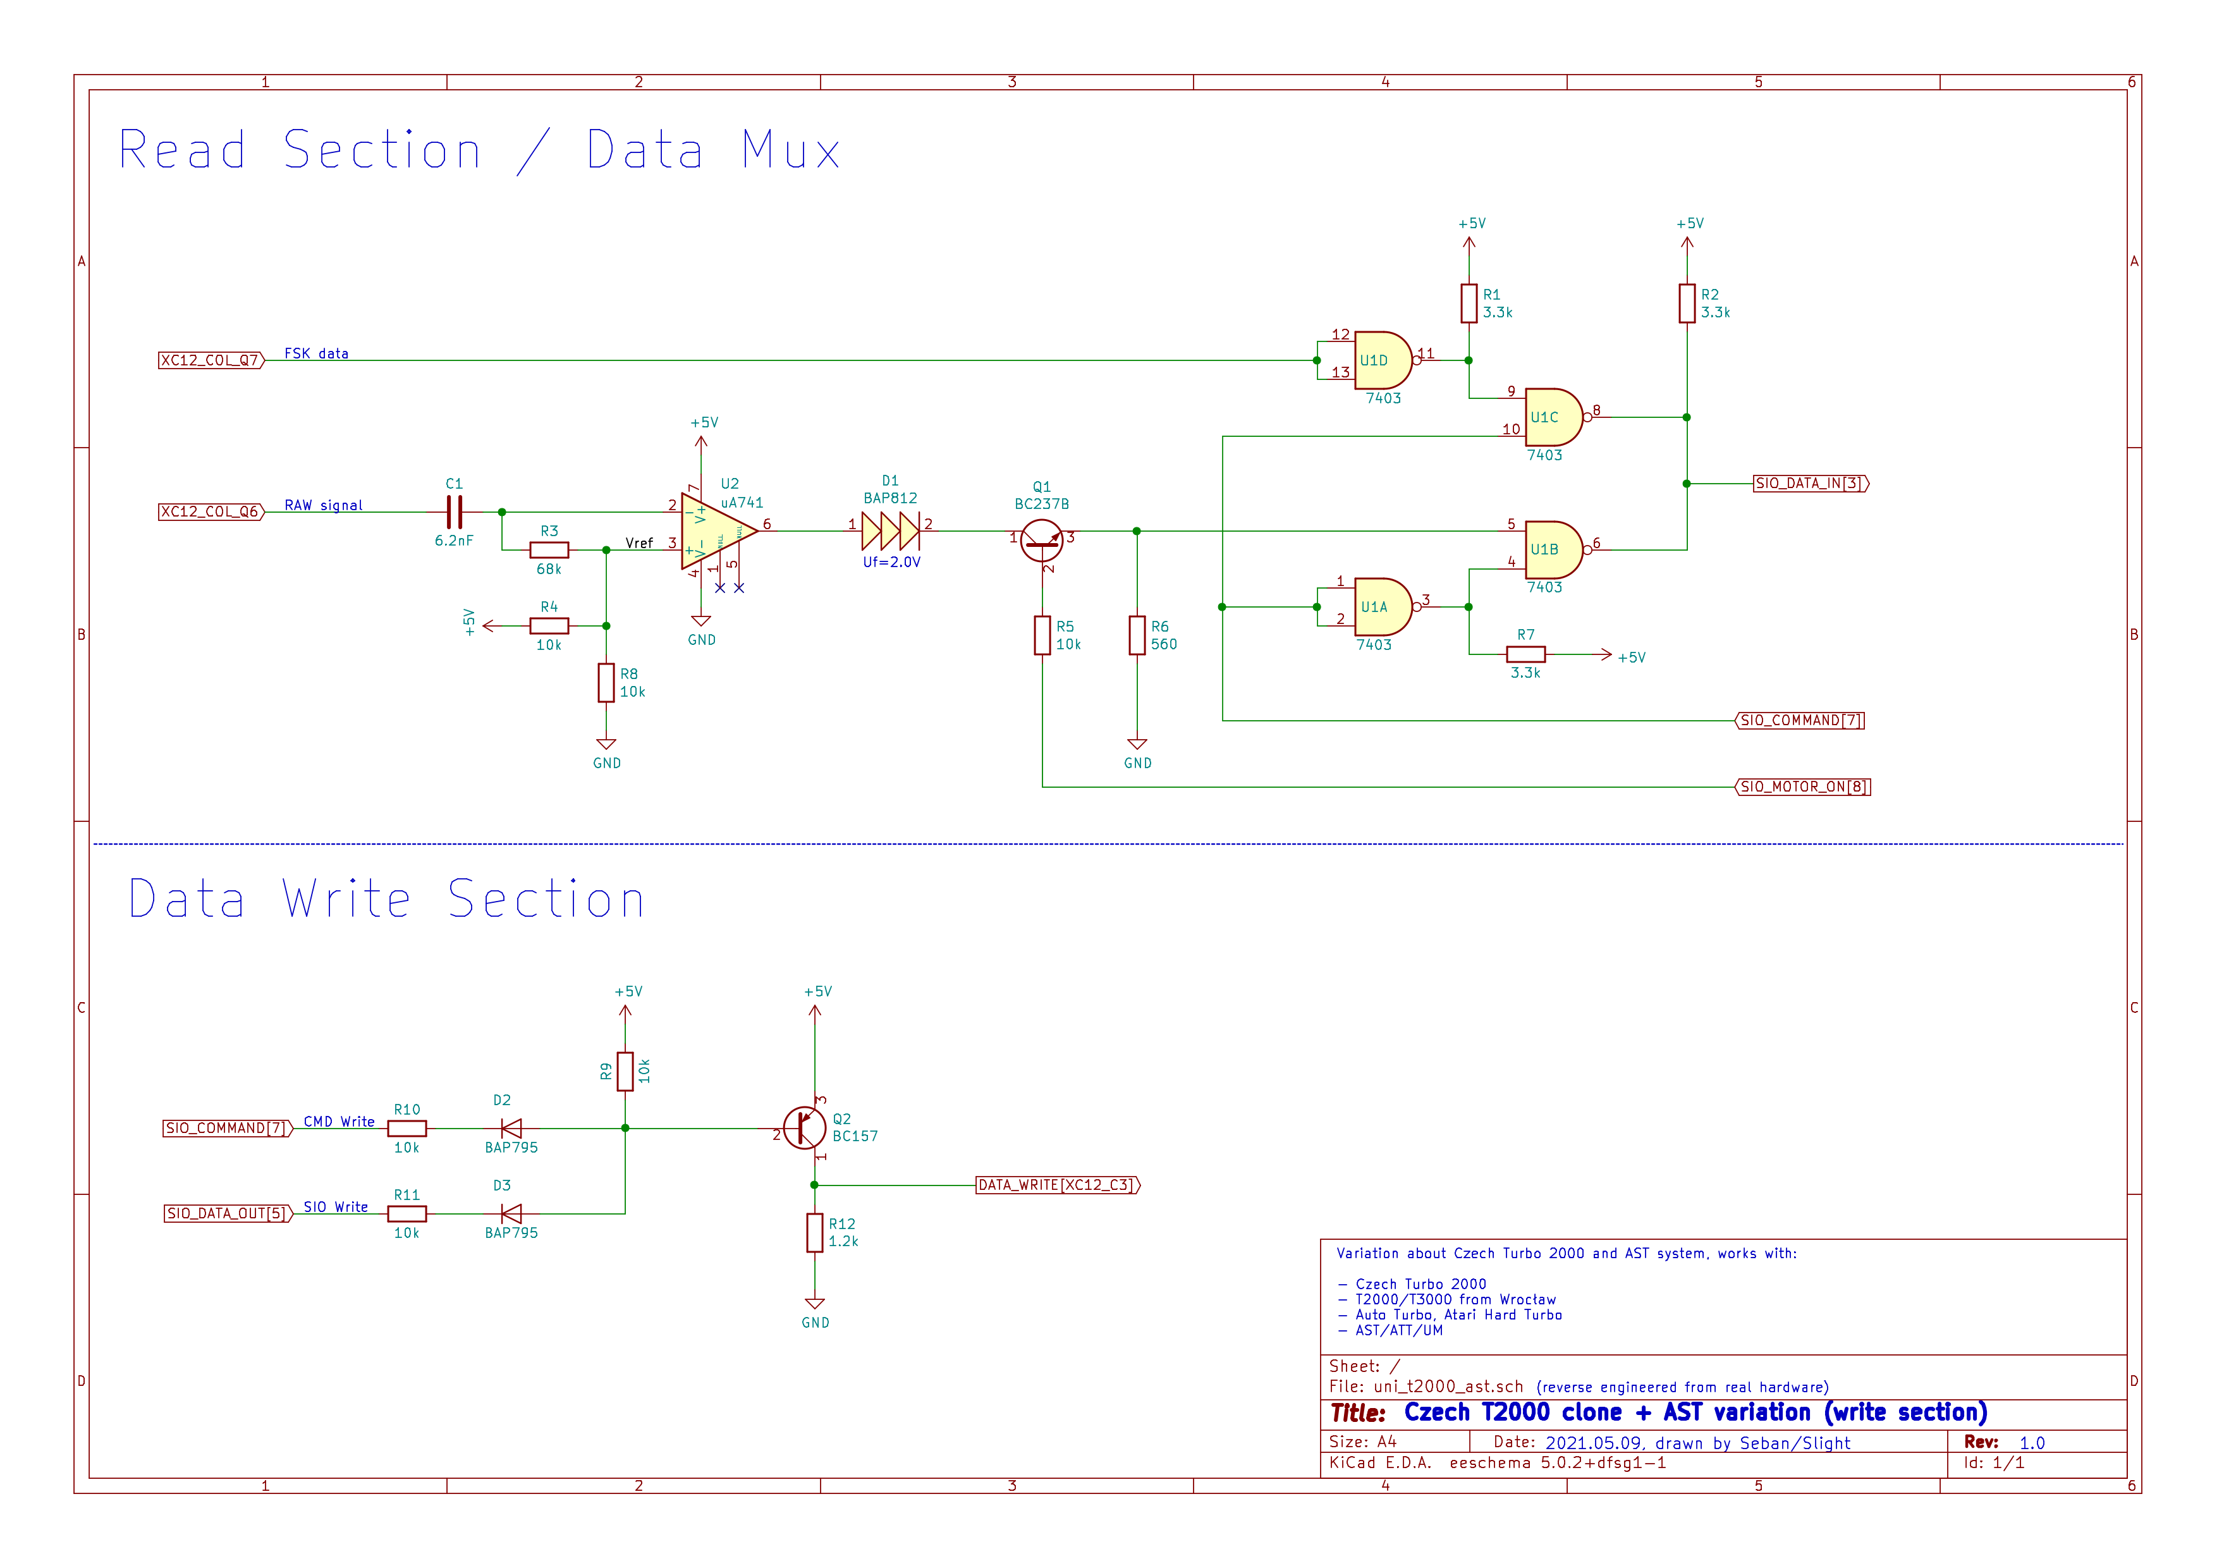This screenshot has width=2217, height=1568.
Task: Select the Q2 BC157 transistor symbol
Action: (804, 1127)
